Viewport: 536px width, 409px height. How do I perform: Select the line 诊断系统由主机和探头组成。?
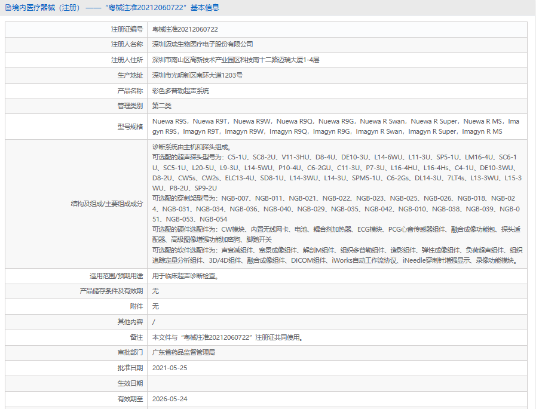click(193, 147)
